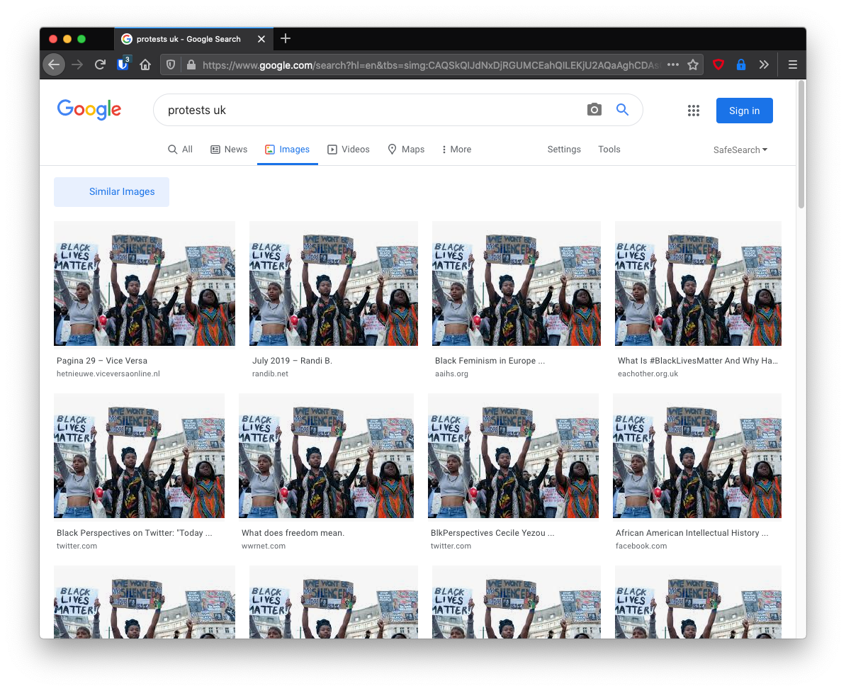This screenshot has height=691, width=846.
Task: Open the BlkPerspectives Cecile Yezou image
Action: click(x=513, y=456)
